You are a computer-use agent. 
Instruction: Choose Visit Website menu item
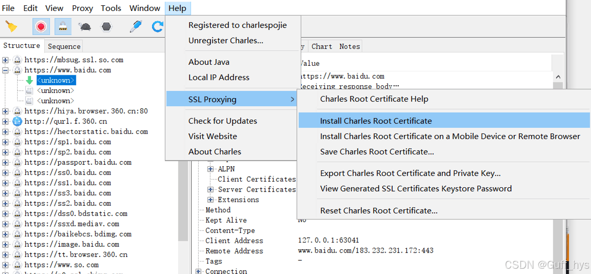(x=213, y=136)
